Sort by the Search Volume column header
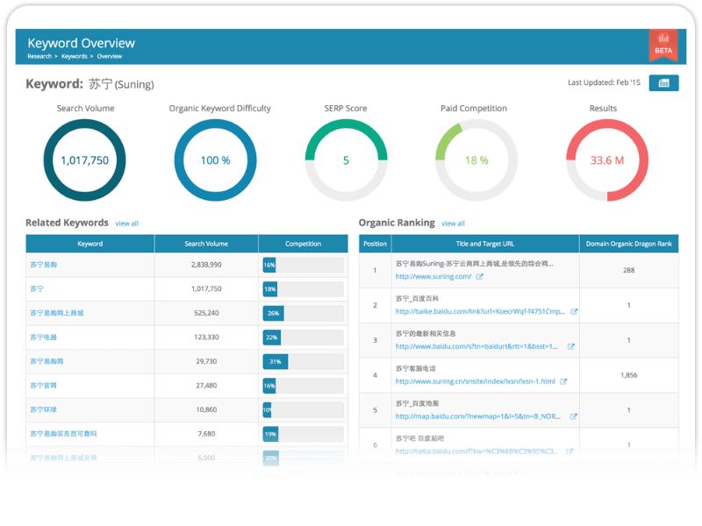Viewport: 702px width, 526px height. coord(206,244)
